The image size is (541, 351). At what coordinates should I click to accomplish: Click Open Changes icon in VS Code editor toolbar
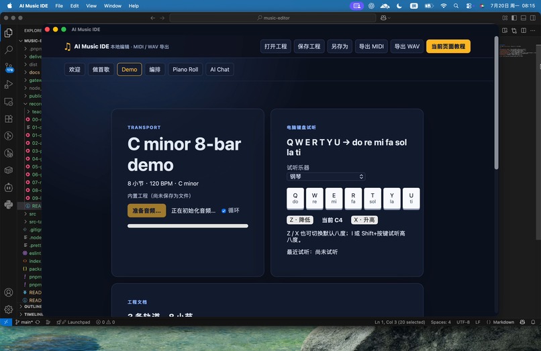pos(514,30)
